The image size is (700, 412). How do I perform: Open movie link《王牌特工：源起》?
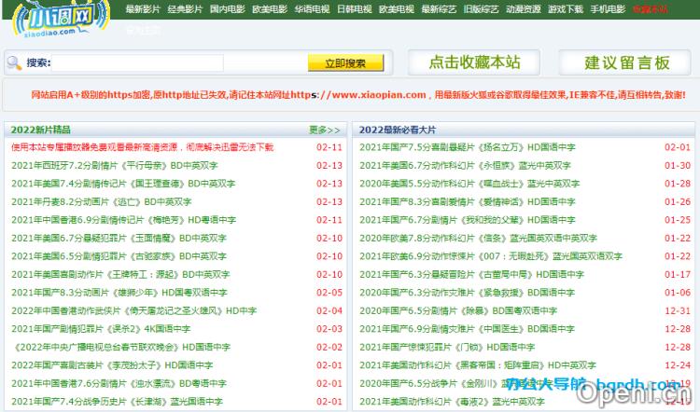click(120, 274)
